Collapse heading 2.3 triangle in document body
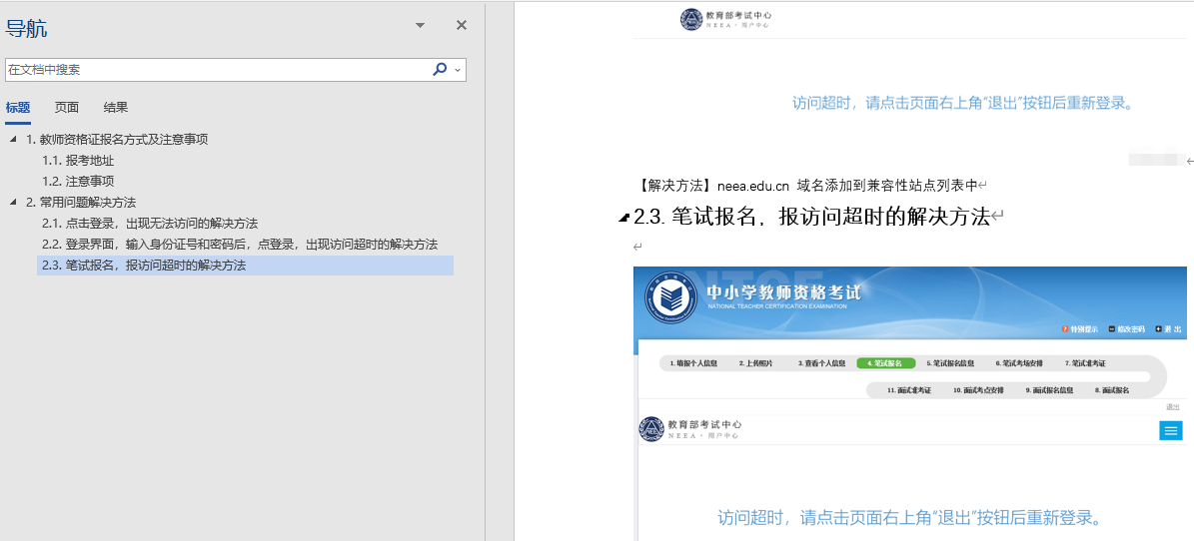This screenshot has width=1194, height=541. (623, 219)
